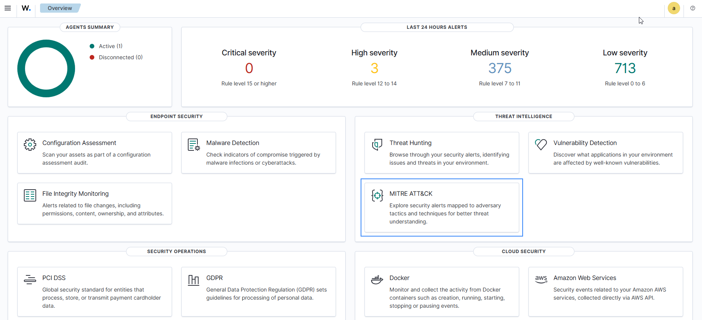The height and width of the screenshot is (320, 702).
Task: Click the Active agents legend entry
Action: pyautogui.click(x=110, y=46)
